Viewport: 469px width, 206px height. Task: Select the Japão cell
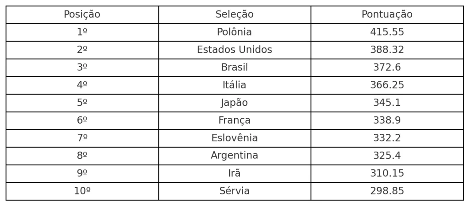pos(234,103)
